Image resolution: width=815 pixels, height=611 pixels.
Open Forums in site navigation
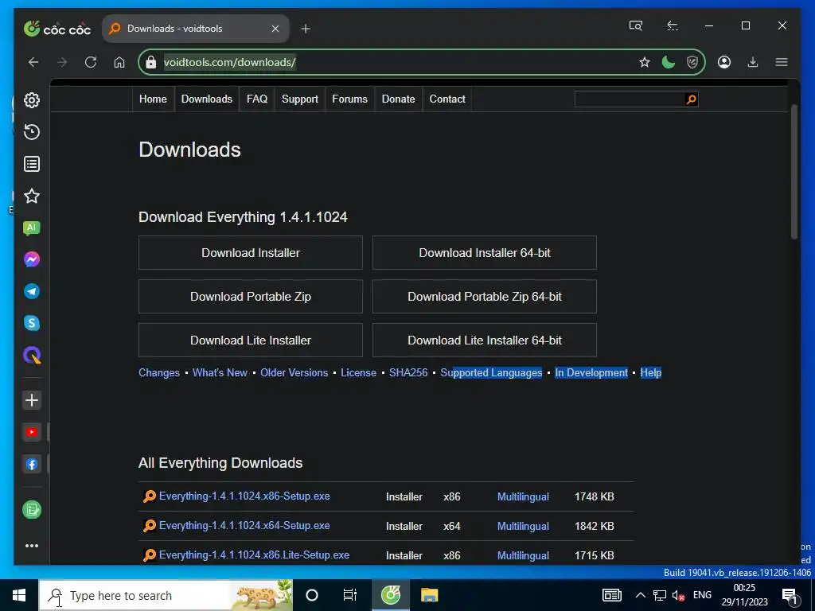350,99
